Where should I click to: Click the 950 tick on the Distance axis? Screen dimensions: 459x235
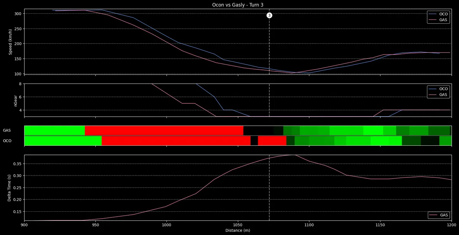(96, 225)
